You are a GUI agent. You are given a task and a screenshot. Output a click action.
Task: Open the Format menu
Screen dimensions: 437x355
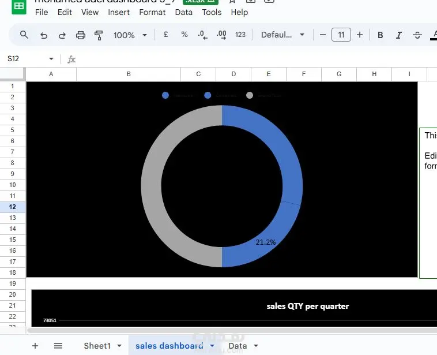click(x=152, y=12)
